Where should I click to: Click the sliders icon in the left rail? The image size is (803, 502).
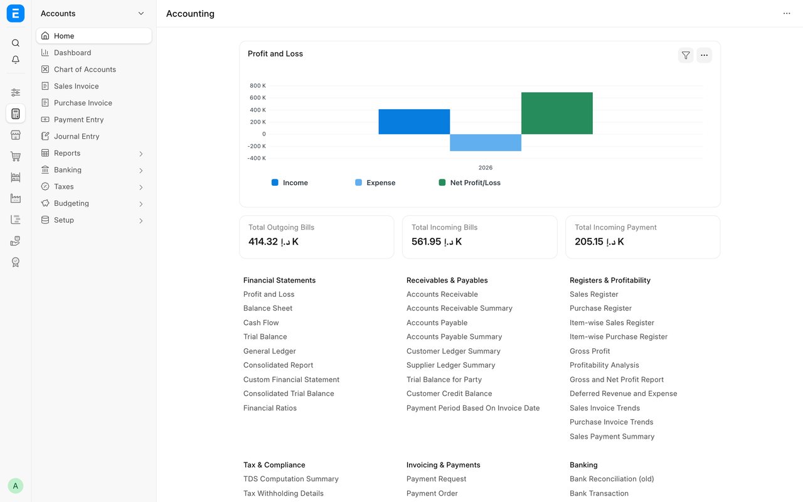[16, 92]
